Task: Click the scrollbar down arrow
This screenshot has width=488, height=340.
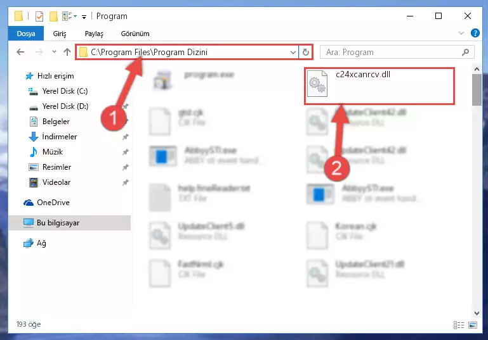Action: 477,313
